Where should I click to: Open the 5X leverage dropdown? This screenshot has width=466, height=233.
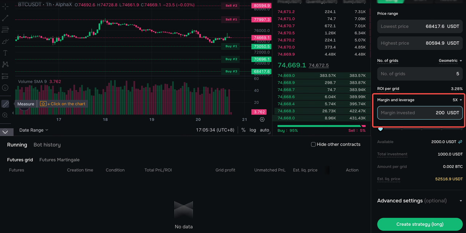(x=457, y=100)
